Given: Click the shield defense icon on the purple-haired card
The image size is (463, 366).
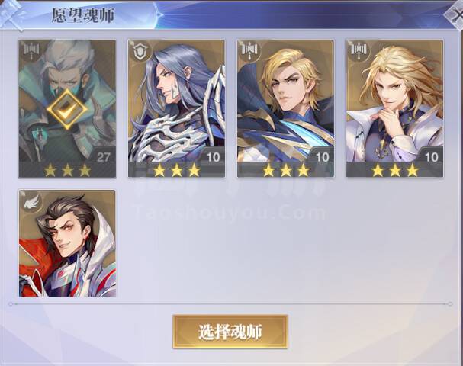Looking at the screenshot, I should 140,51.
